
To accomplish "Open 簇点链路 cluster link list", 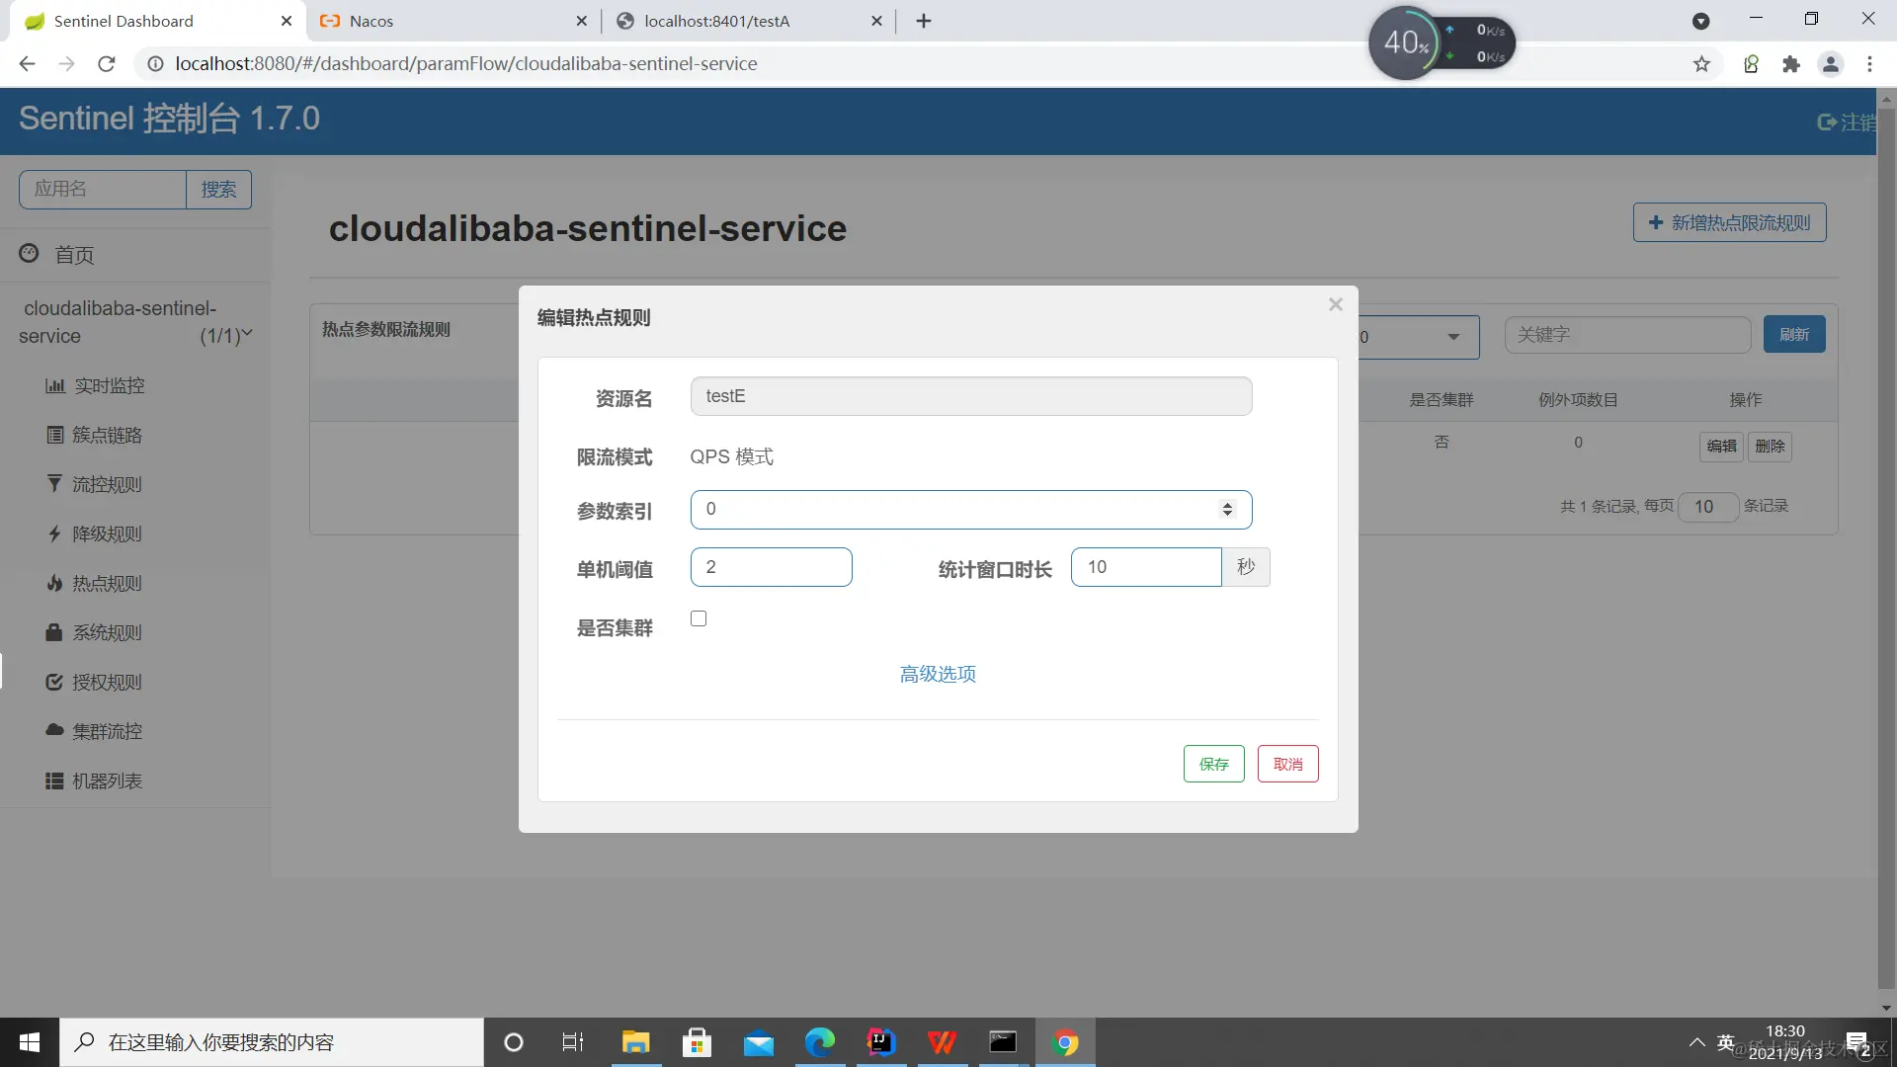I will point(107,435).
